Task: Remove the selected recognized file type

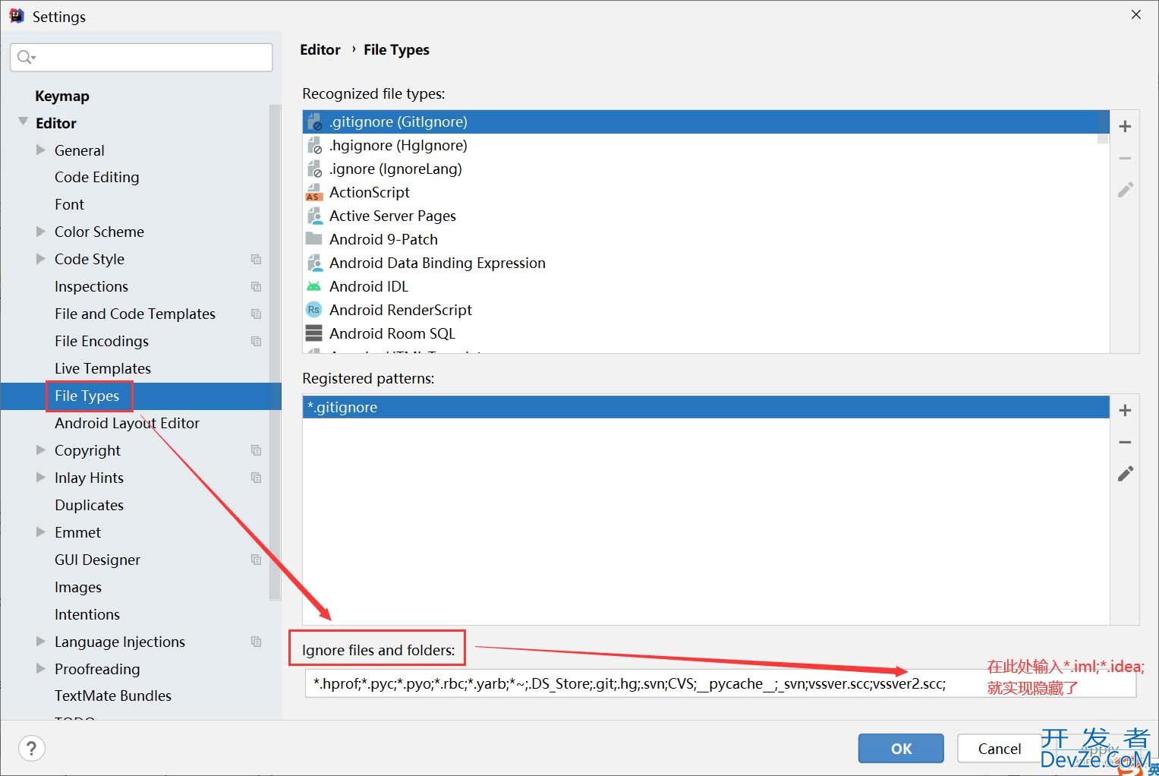Action: 1125,158
